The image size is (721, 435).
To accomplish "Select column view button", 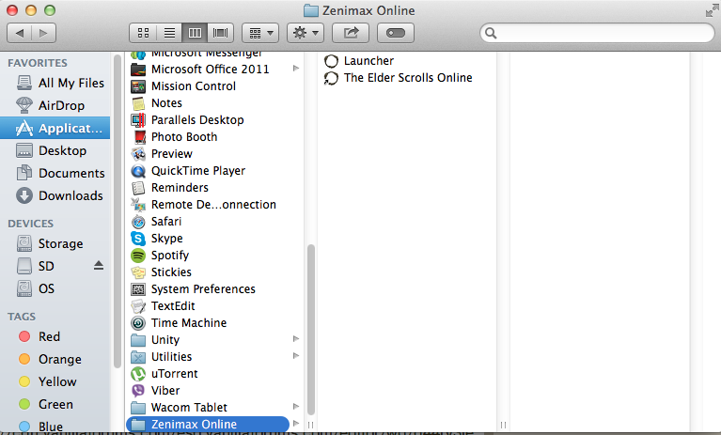I will (195, 33).
